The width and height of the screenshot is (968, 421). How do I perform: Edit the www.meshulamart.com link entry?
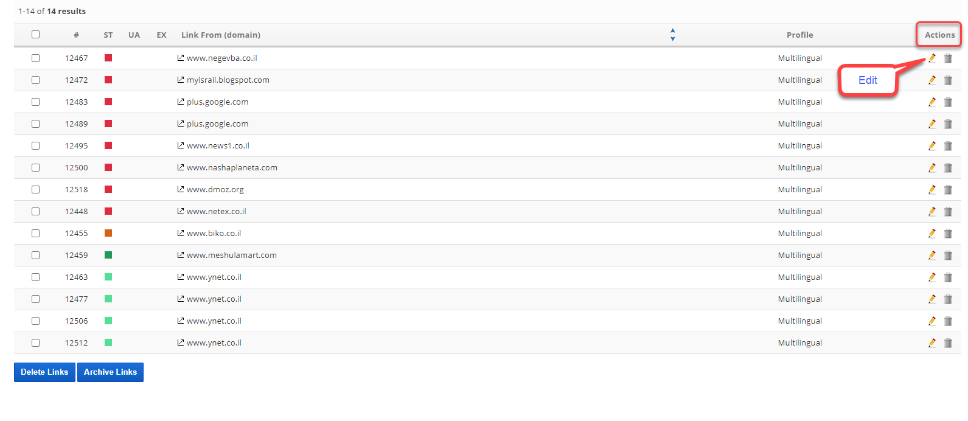coord(931,256)
